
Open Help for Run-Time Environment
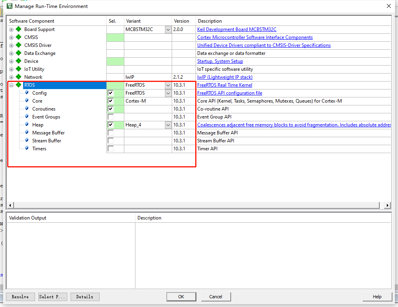[377, 297]
